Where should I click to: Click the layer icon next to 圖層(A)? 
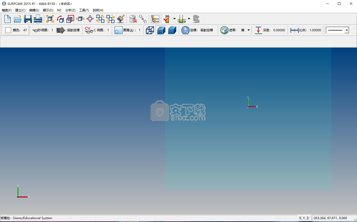click(x=119, y=30)
